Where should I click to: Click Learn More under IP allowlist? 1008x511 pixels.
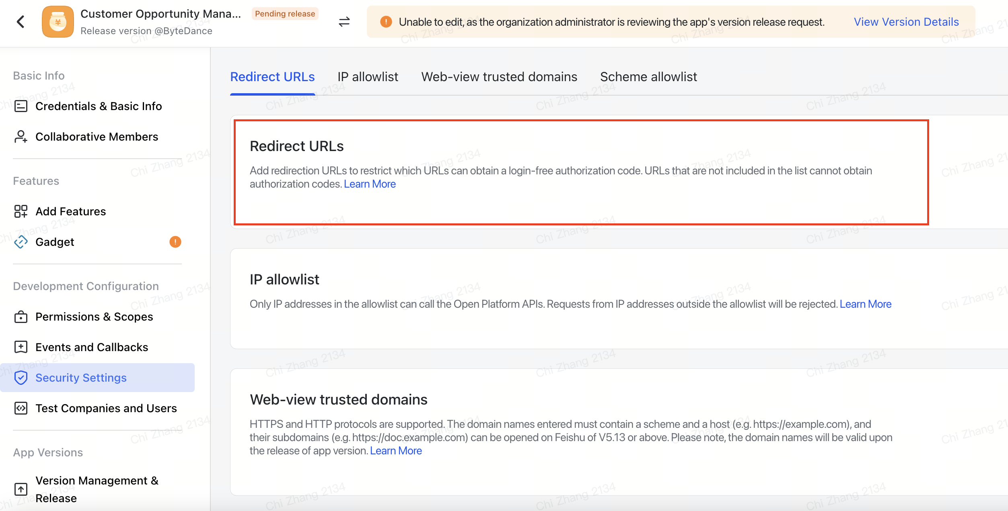865,304
